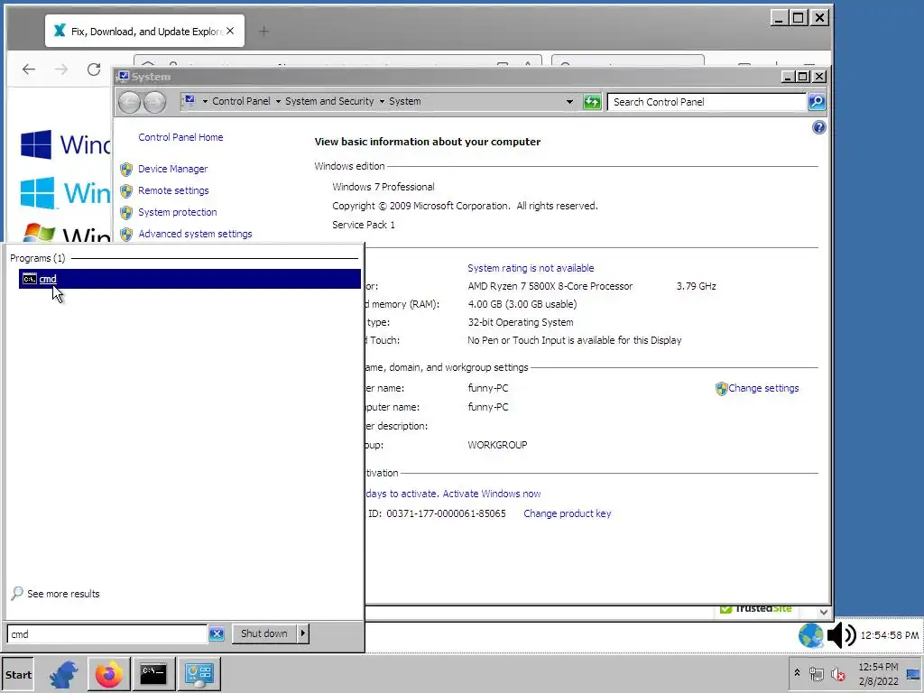Click the Device Manager shield icon
Screen dimensions: 924x693
pyautogui.click(x=126, y=170)
